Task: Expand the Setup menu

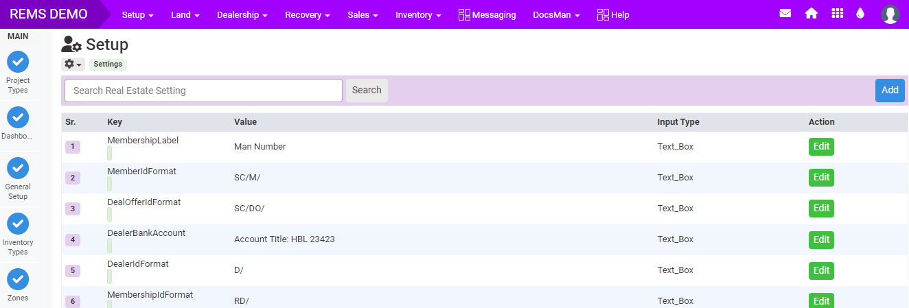Action: pyautogui.click(x=137, y=15)
